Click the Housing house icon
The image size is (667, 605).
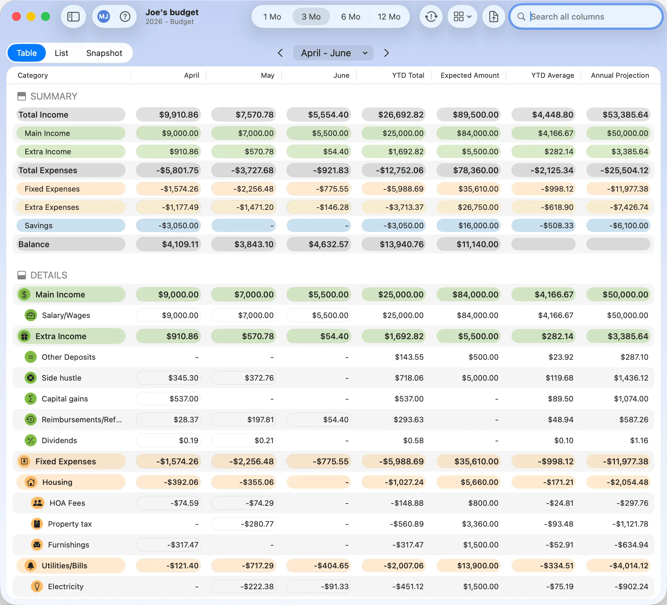[31, 482]
